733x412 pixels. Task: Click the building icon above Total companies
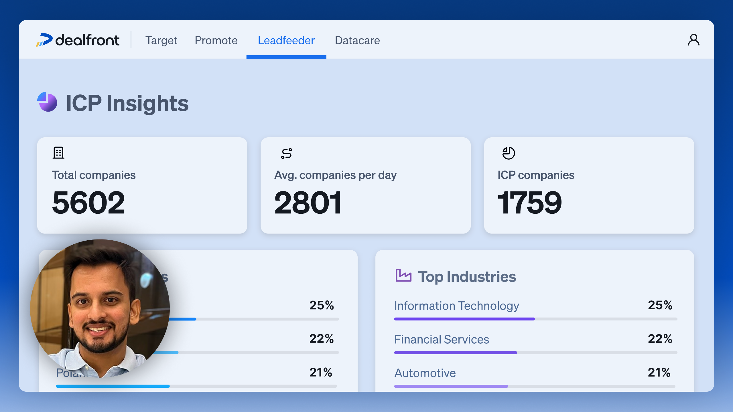pyautogui.click(x=58, y=153)
